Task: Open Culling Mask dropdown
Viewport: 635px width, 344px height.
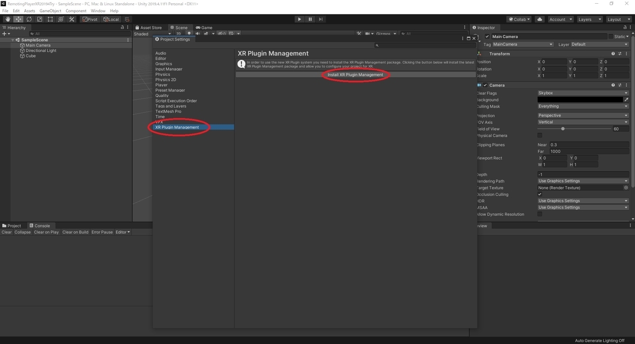Action: pos(583,106)
